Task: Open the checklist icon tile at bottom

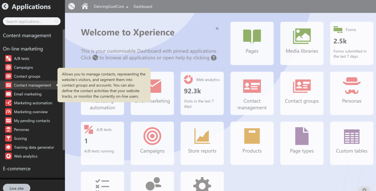Action: point(102,181)
